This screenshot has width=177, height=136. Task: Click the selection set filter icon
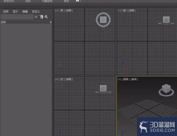[41, 17]
